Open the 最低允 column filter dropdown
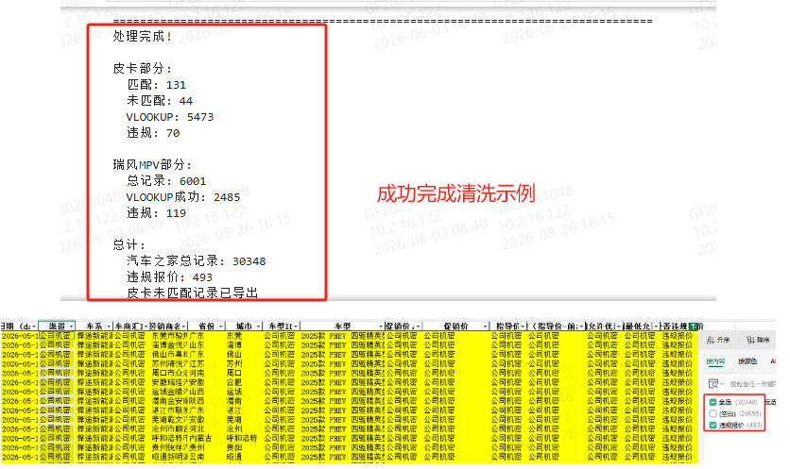Image resolution: width=790 pixels, height=469 pixels. pyautogui.click(x=656, y=327)
